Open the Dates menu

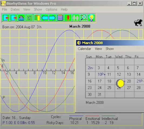(15, 9)
